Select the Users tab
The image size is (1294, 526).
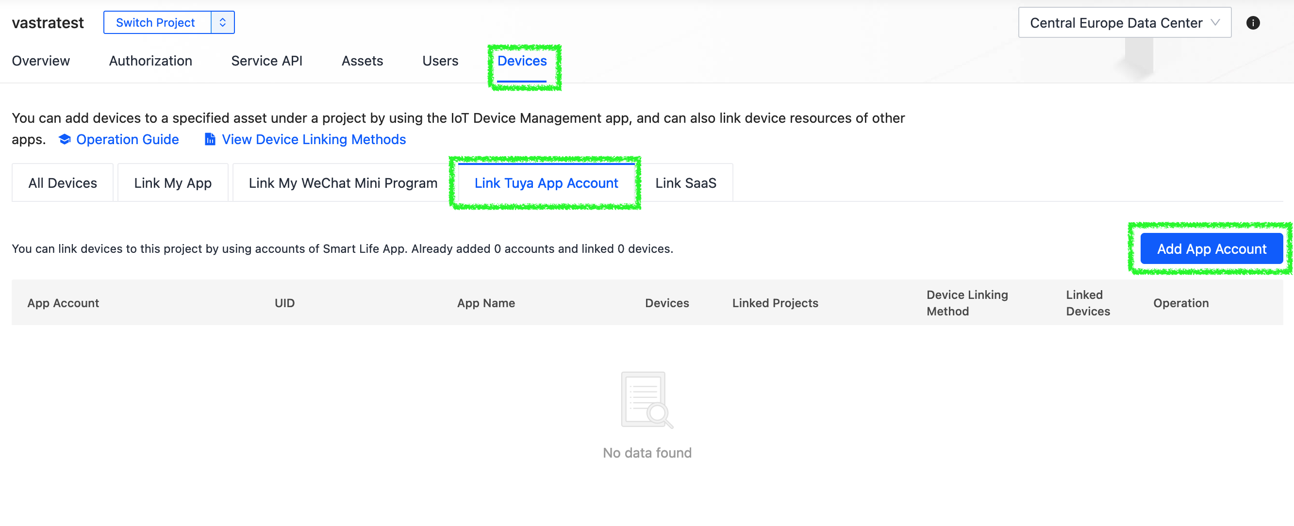click(x=440, y=61)
